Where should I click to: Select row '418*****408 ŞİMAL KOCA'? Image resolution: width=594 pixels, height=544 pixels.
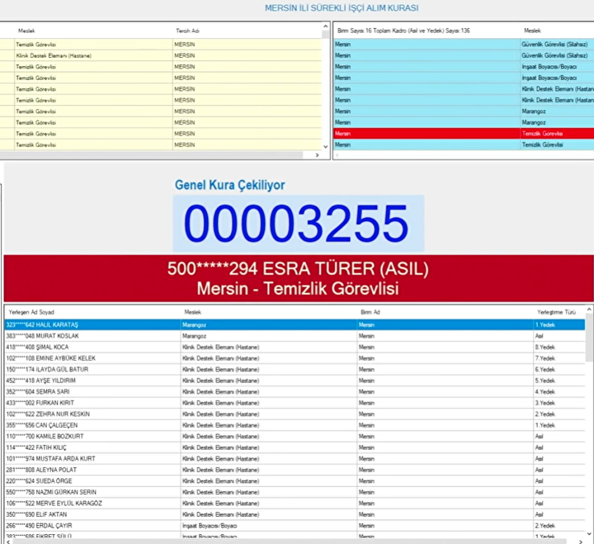click(x=295, y=348)
